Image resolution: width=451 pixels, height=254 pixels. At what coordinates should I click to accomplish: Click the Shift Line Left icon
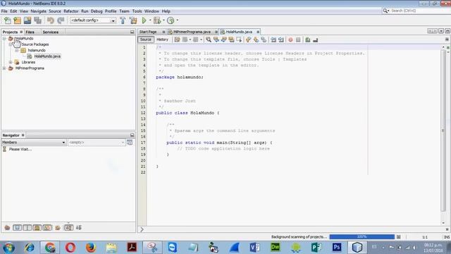[x=273, y=40]
